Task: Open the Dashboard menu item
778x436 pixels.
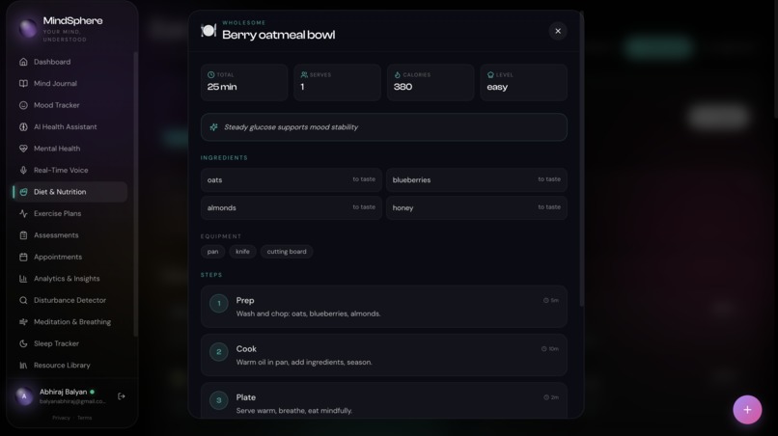Action: pos(69,62)
